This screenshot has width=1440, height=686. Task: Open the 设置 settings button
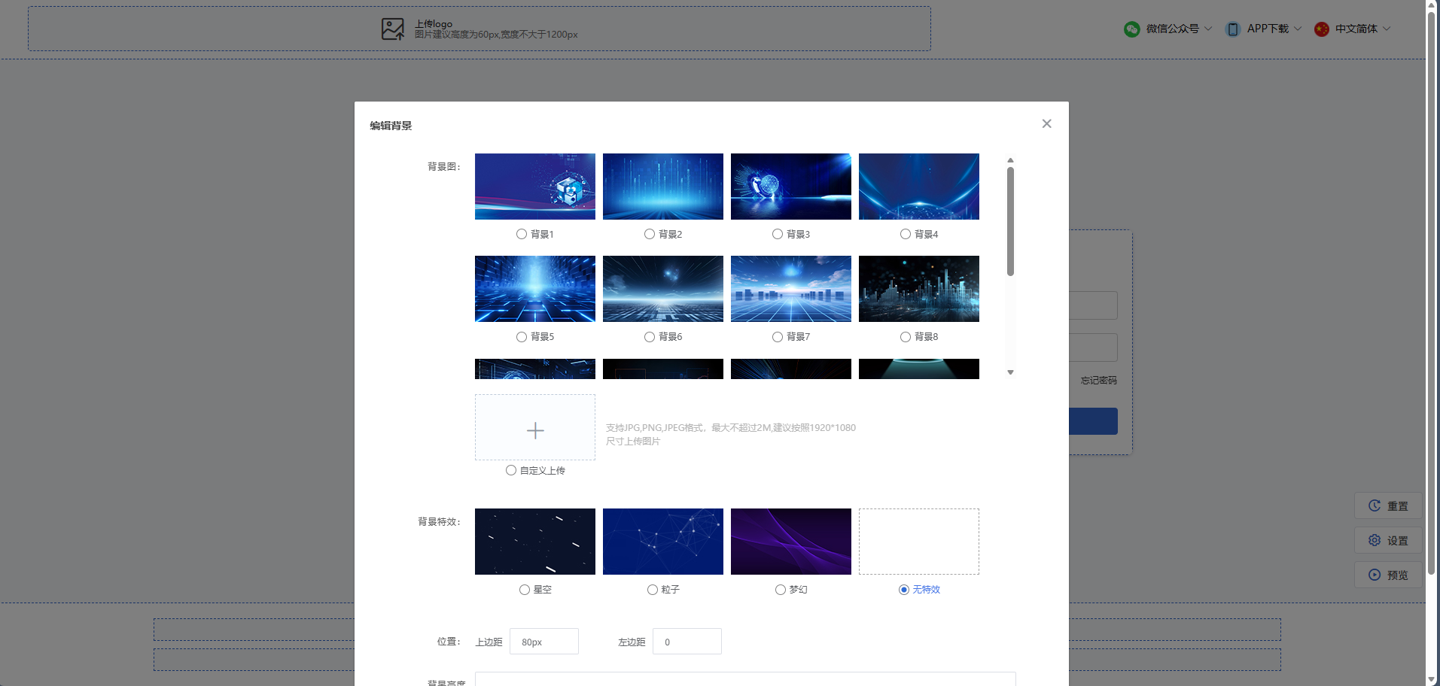coord(1388,541)
